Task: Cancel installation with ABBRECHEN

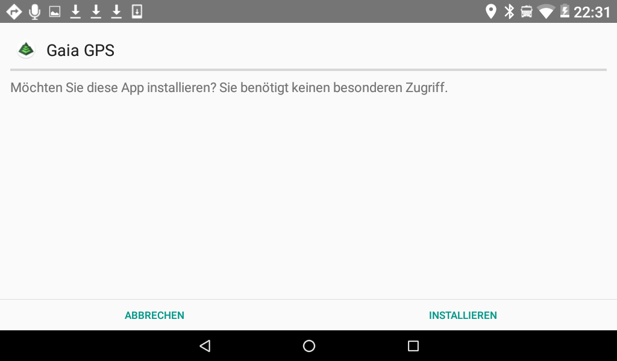Action: click(154, 315)
